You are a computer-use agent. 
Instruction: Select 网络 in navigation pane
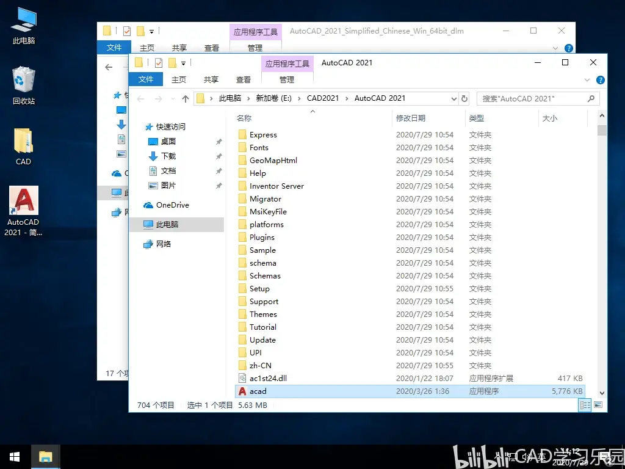tap(164, 244)
